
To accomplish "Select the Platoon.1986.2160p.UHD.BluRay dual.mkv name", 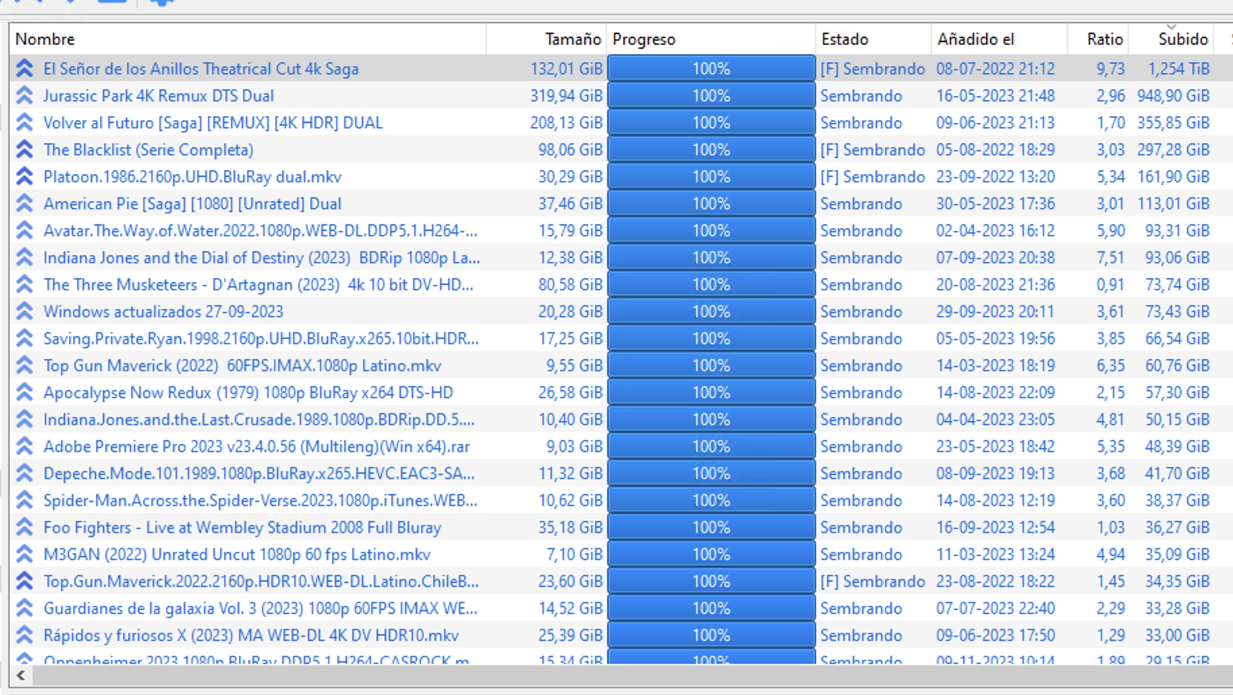I will point(192,177).
